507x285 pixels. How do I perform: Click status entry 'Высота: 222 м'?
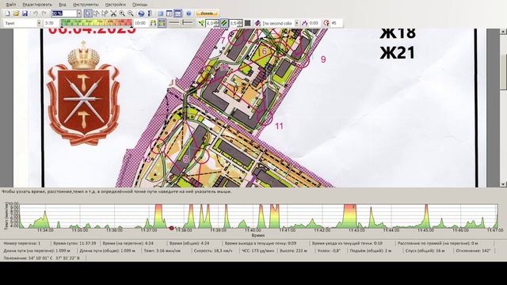[x=295, y=250]
